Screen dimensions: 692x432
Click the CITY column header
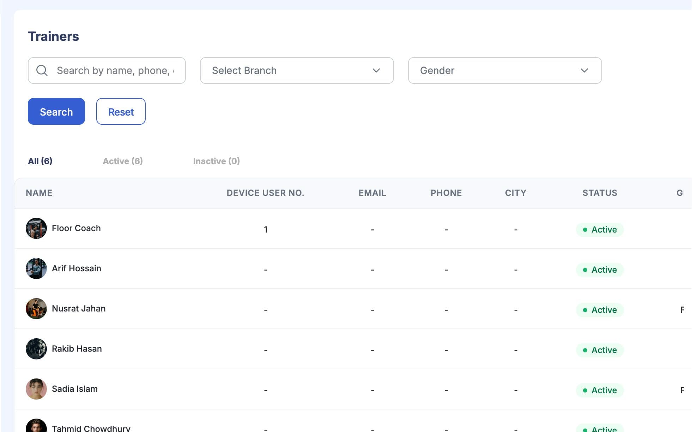pyautogui.click(x=516, y=193)
